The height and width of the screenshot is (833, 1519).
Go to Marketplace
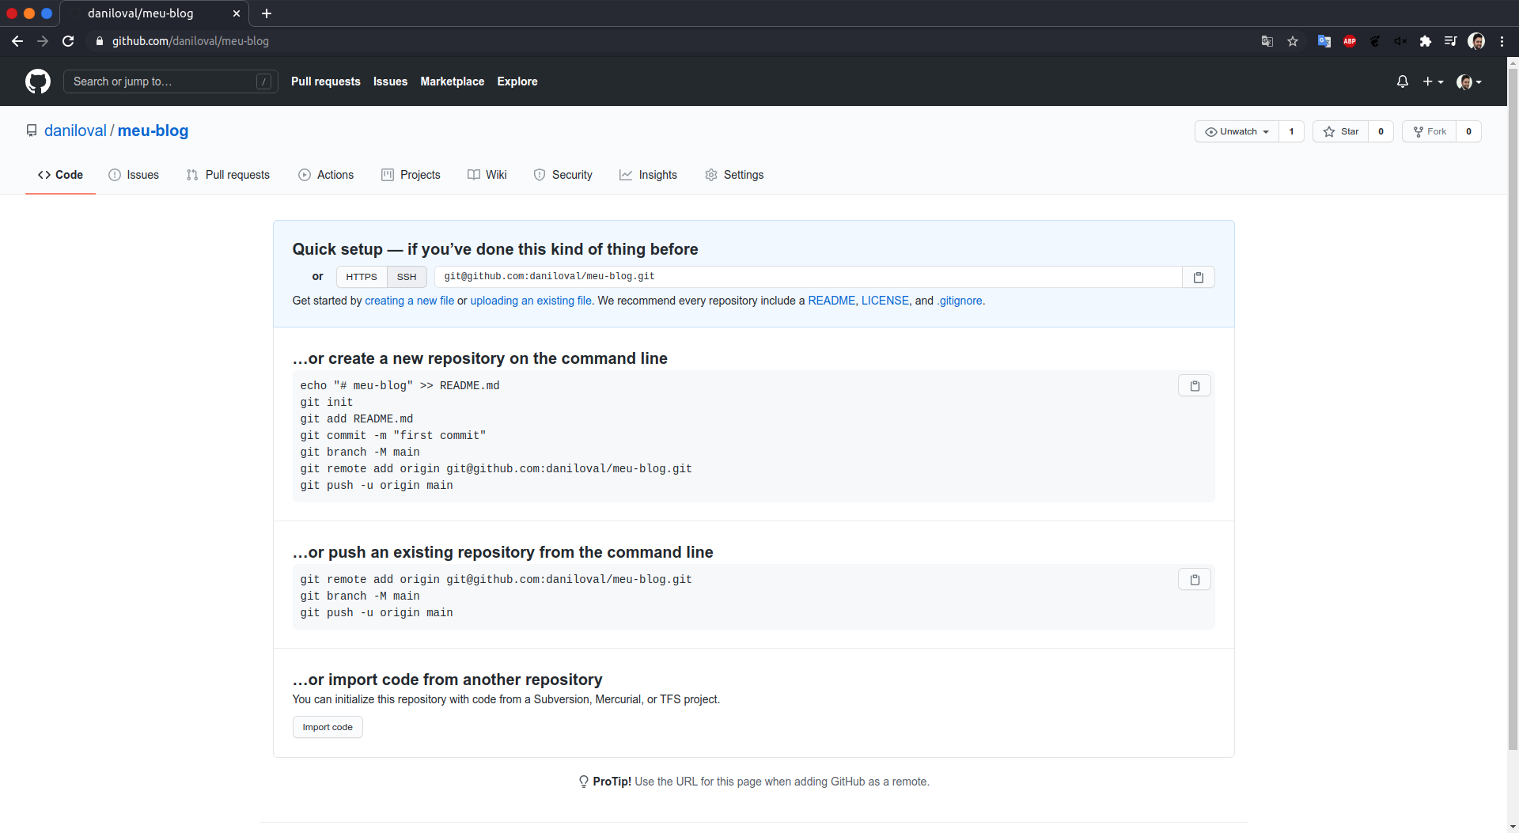pos(452,81)
